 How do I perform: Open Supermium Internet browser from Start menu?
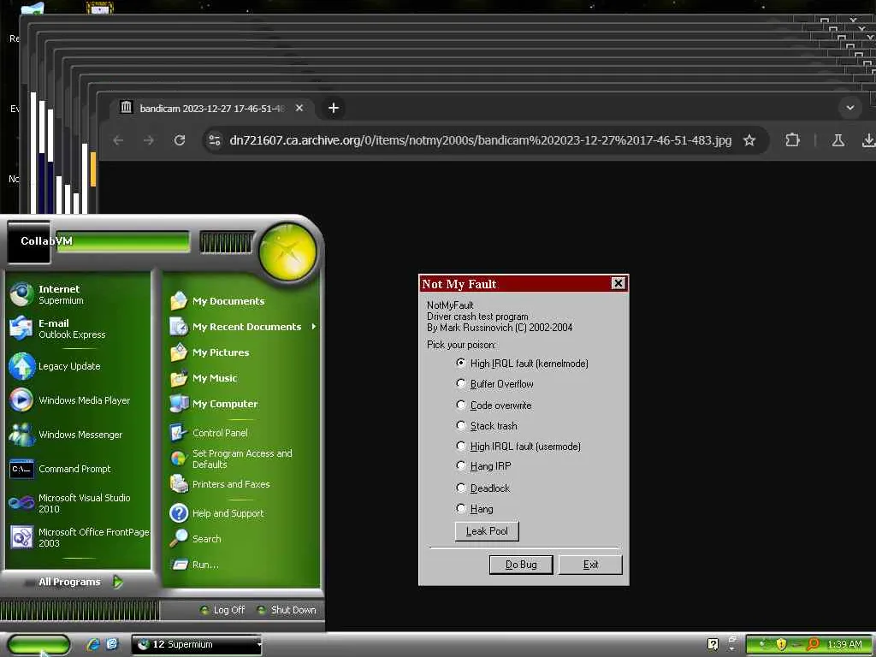tap(78, 294)
